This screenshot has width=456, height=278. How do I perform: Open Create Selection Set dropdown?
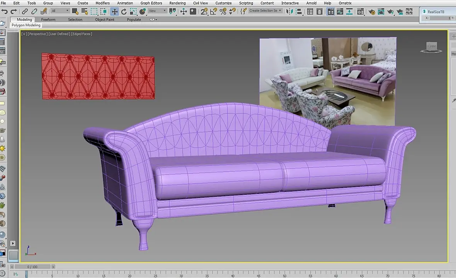pyautogui.click(x=265, y=10)
